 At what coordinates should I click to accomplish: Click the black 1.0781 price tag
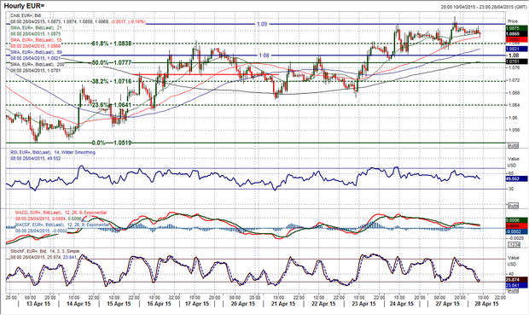[x=516, y=61]
